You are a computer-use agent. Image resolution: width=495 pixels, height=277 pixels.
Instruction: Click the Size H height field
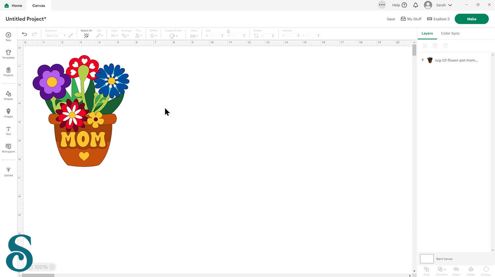(x=239, y=36)
